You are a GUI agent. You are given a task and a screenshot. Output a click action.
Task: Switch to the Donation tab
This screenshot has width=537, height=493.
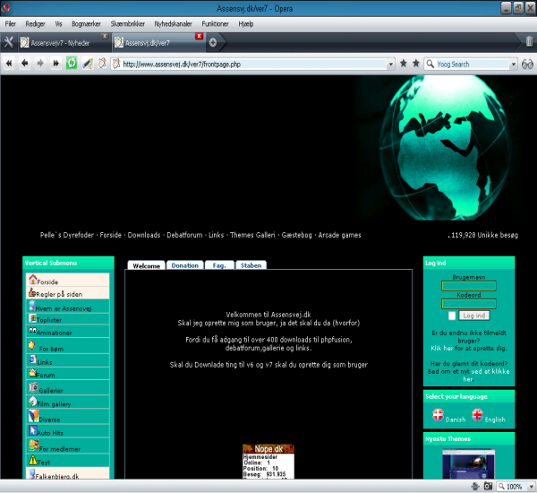184,265
